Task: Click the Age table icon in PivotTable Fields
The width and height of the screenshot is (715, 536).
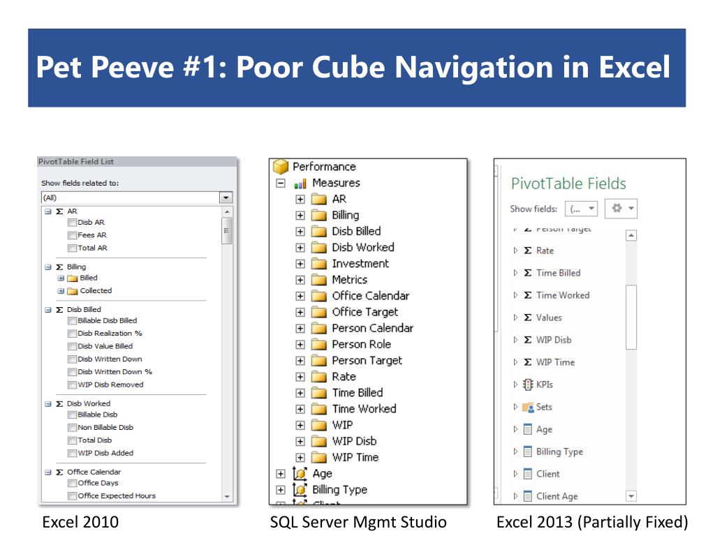Action: coord(528,429)
